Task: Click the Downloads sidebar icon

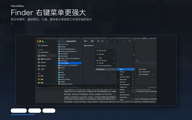Action: [x=39, y=45]
